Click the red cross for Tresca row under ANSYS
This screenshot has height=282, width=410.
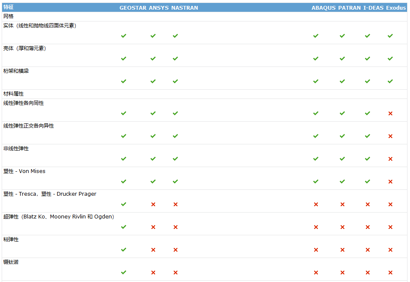click(153, 205)
